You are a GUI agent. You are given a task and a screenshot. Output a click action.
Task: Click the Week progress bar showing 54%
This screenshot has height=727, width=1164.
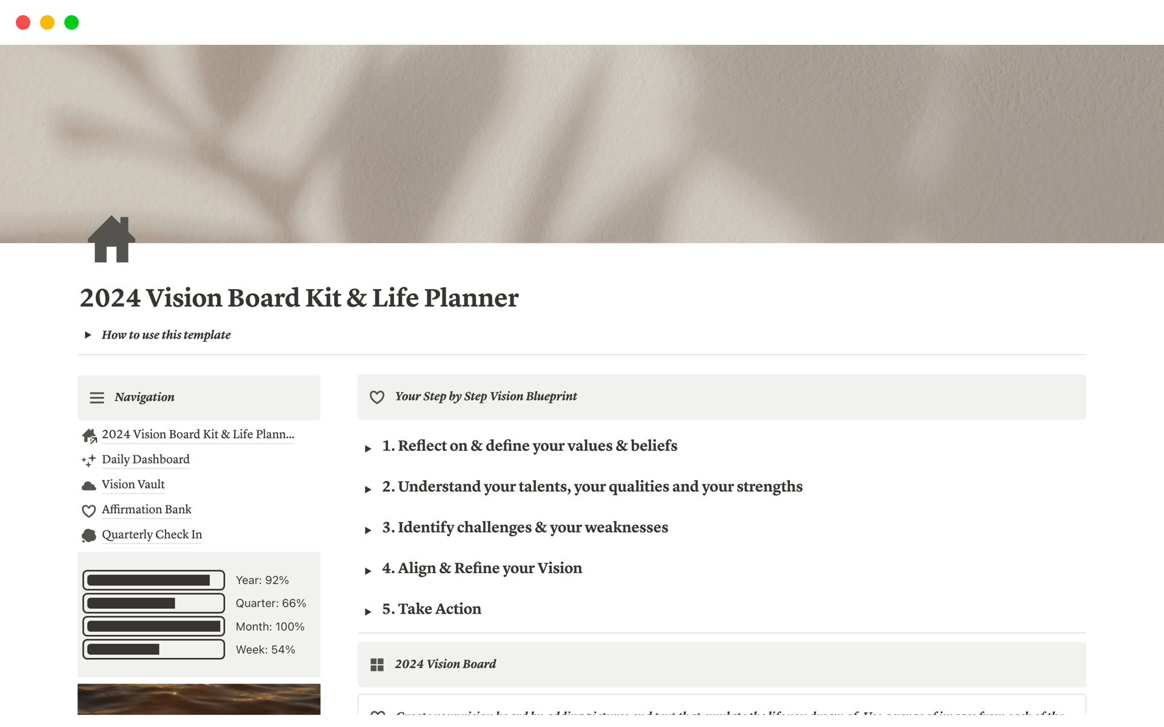[153, 649]
